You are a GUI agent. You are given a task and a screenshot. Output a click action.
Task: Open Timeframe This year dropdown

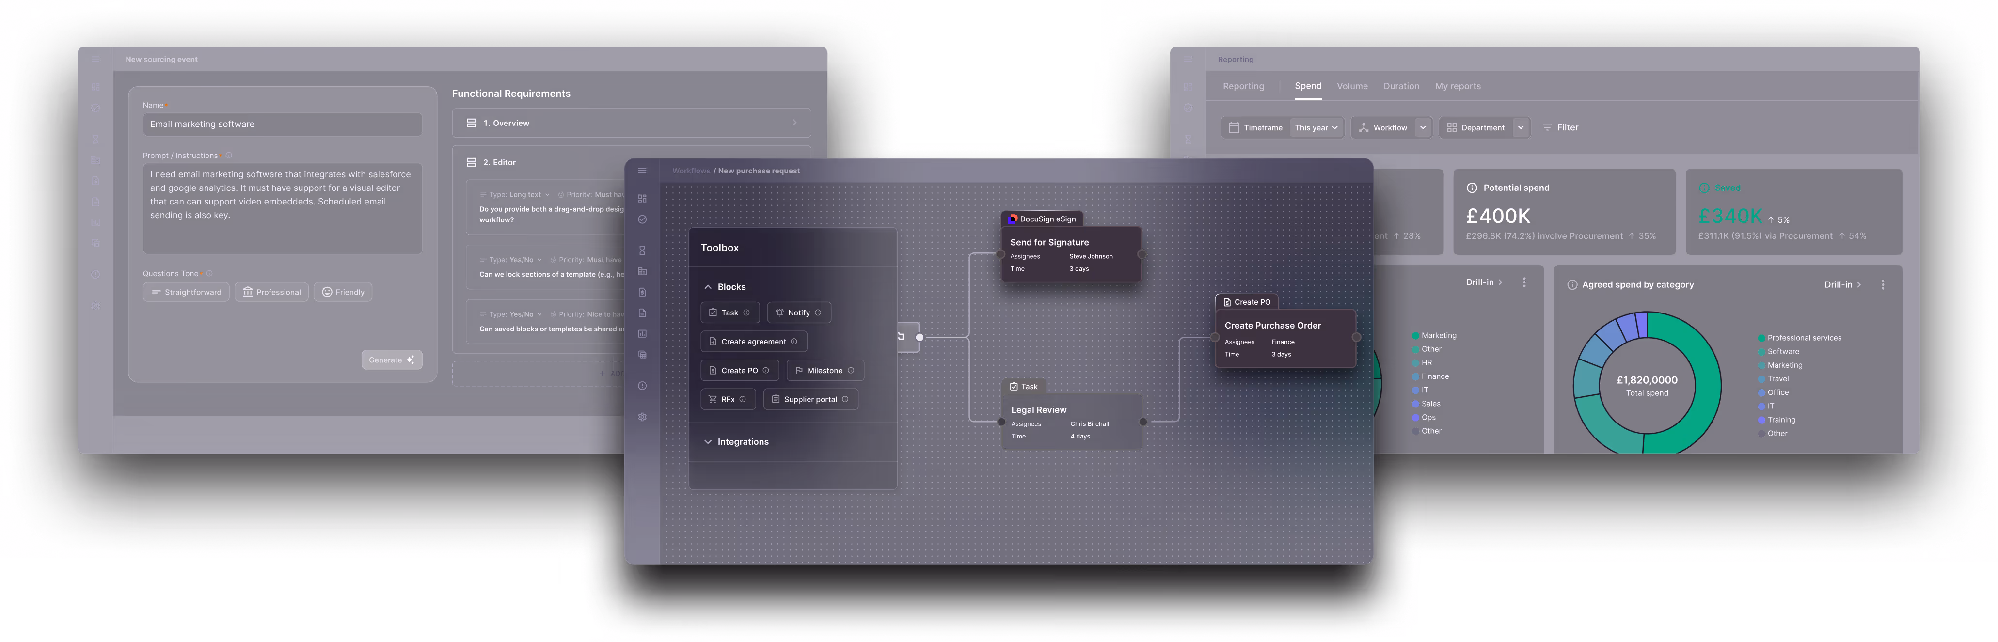[x=1316, y=128]
